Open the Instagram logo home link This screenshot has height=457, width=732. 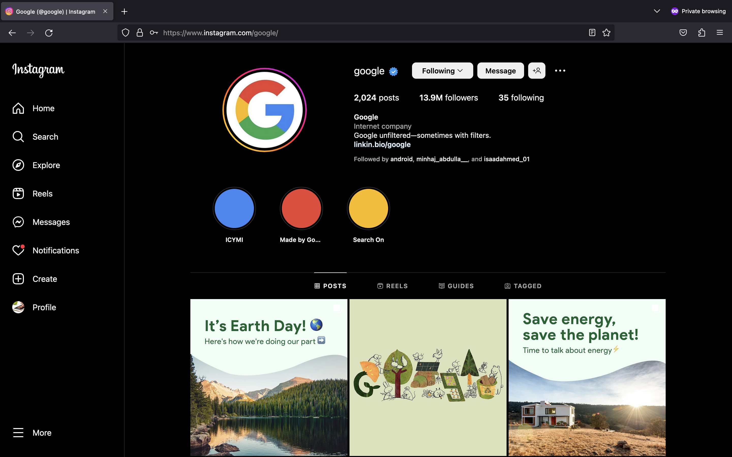(38, 70)
